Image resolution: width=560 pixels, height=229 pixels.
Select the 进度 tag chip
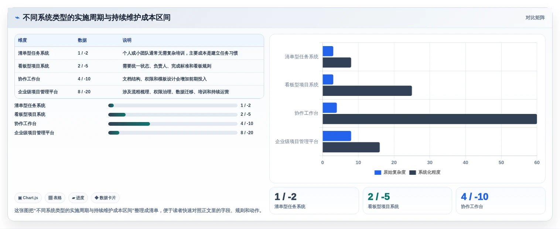coord(78,198)
